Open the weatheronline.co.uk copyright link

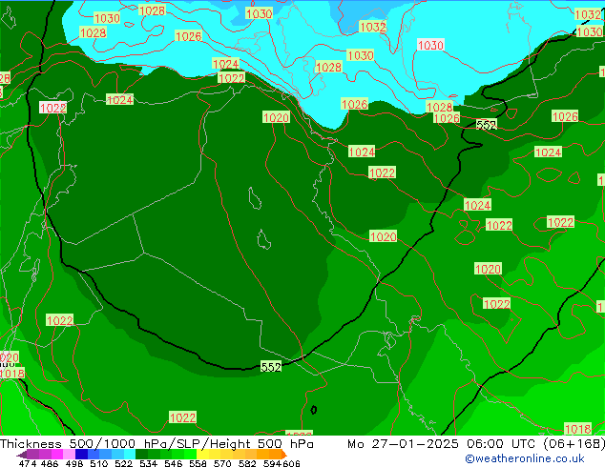point(525,458)
